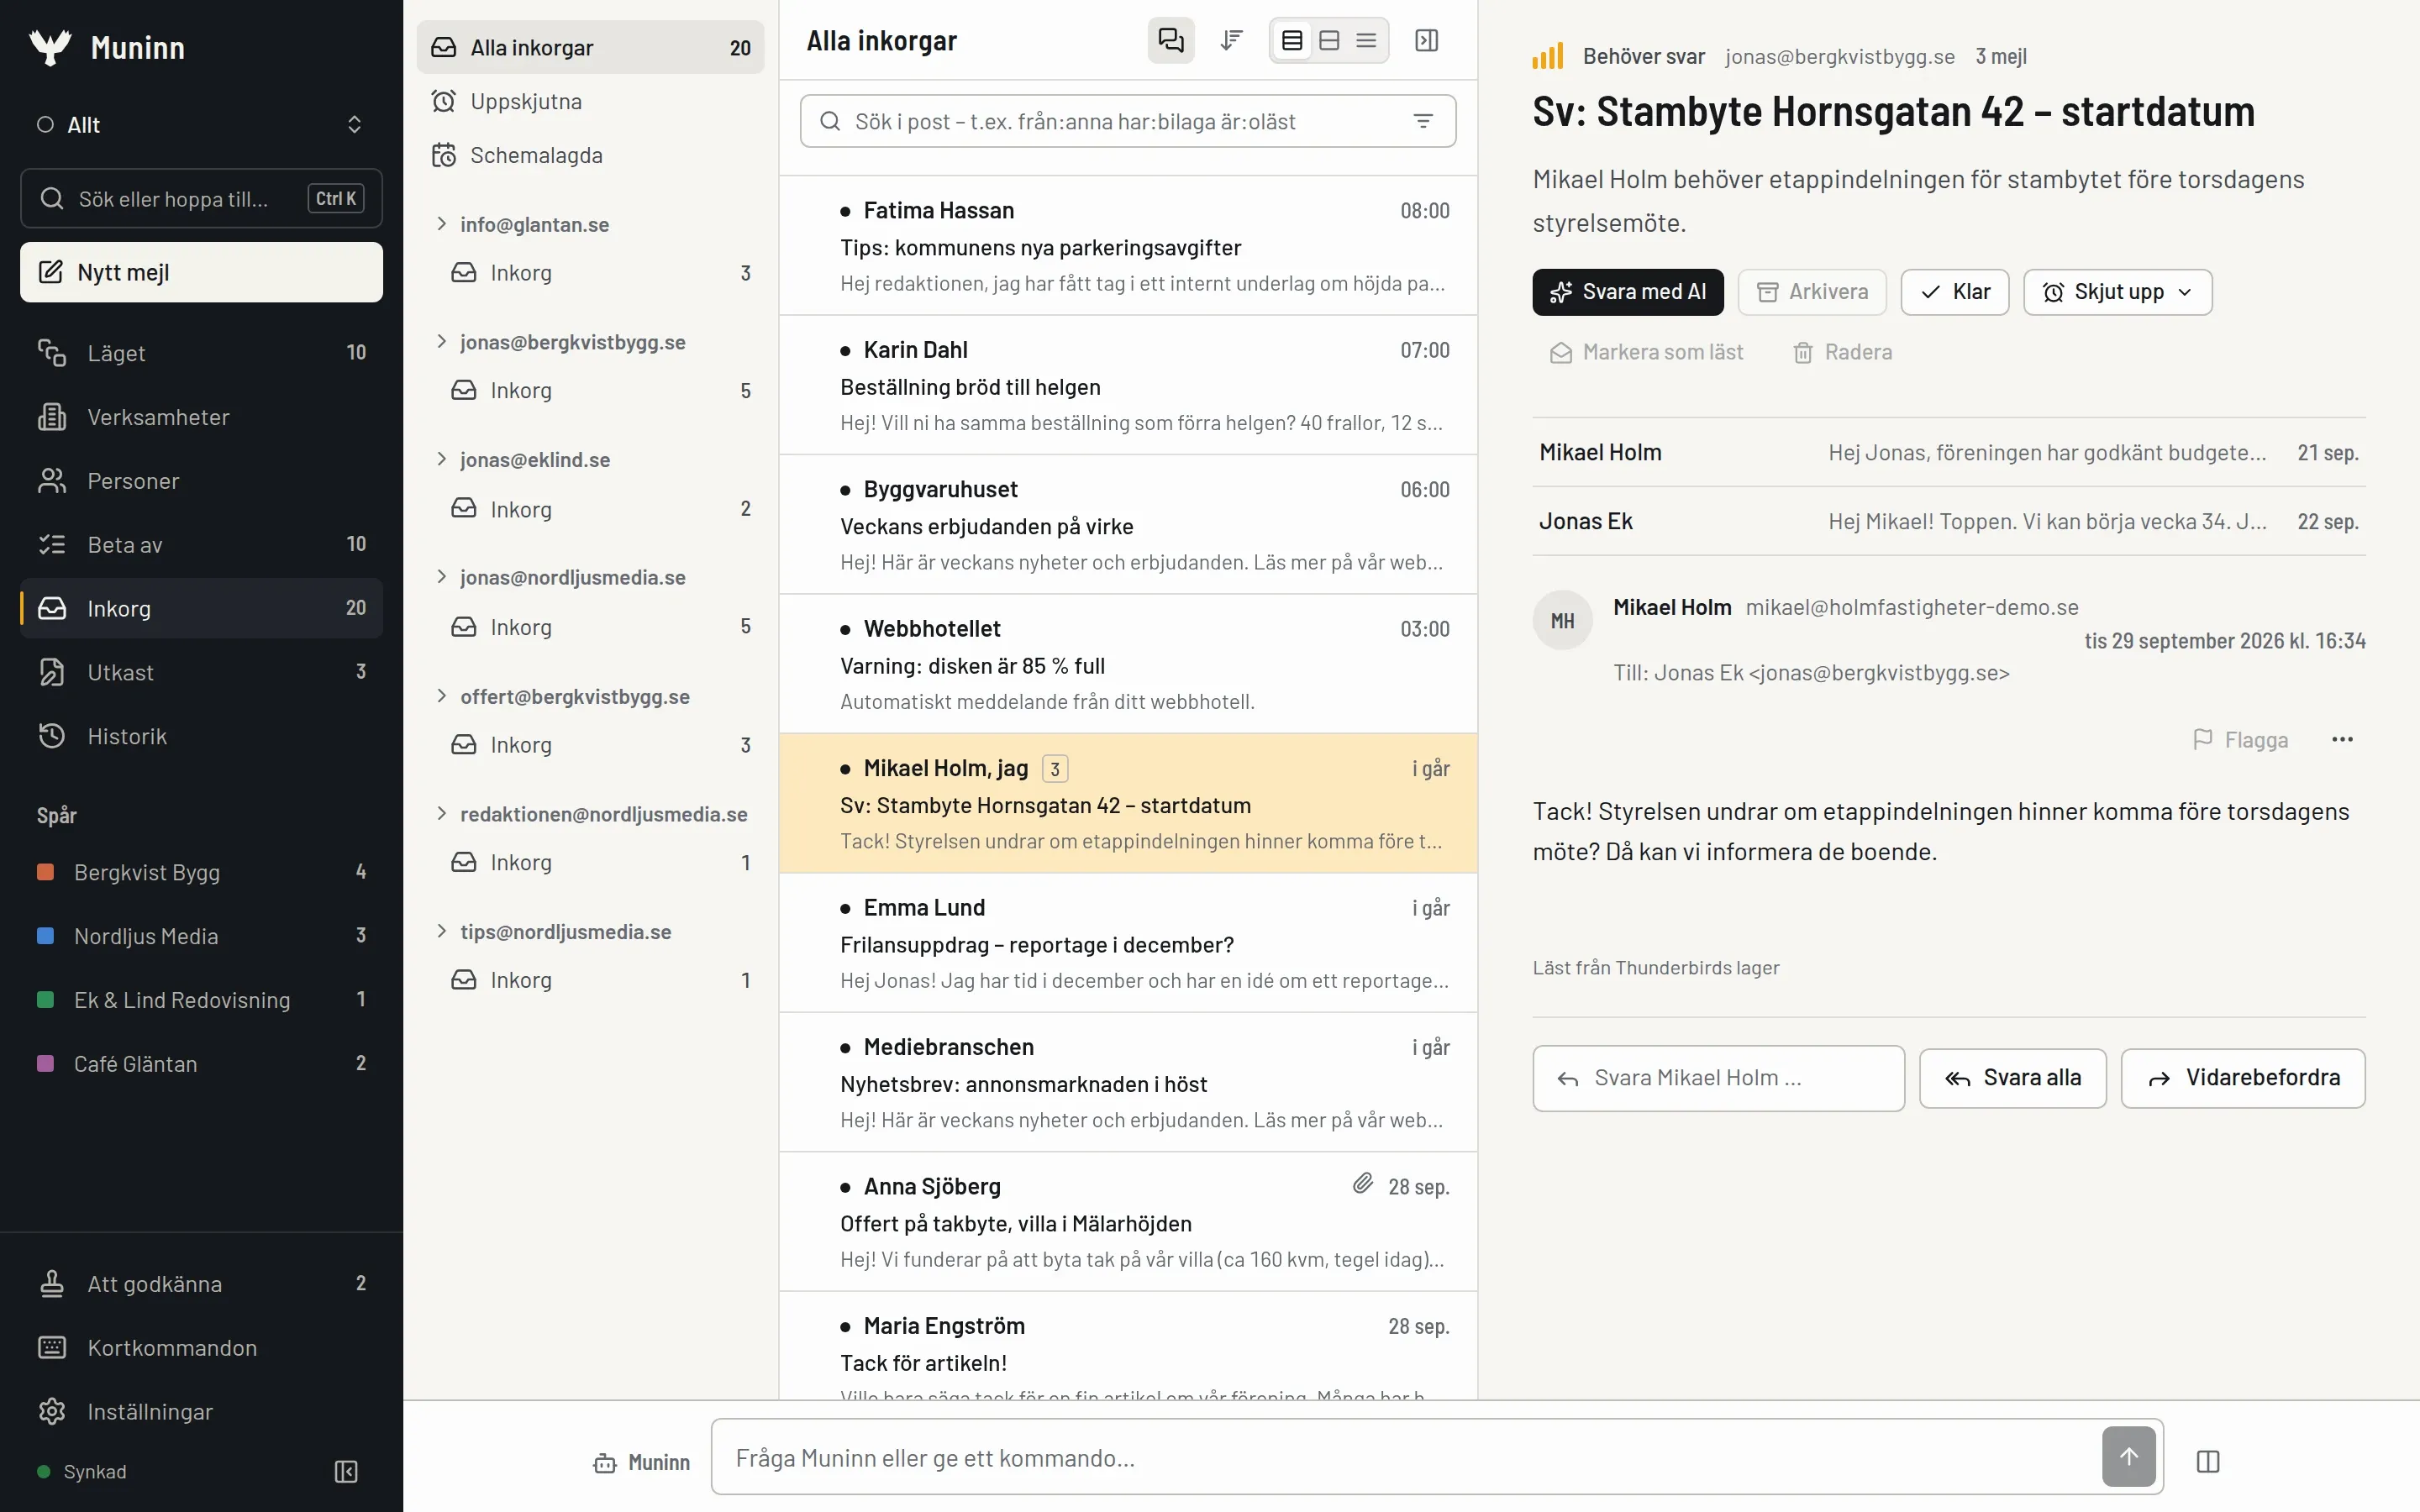
Task: Click Svara med AI button
Action: 1627,292
